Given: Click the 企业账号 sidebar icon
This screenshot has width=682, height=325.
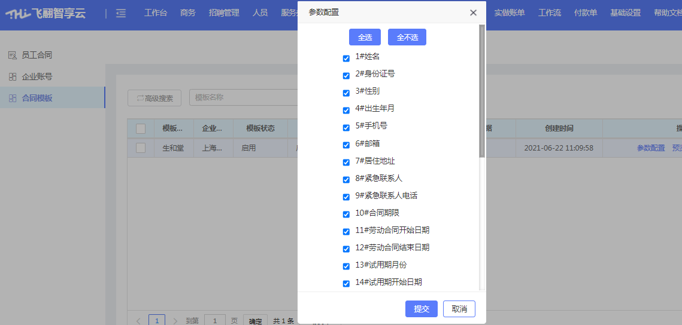Looking at the screenshot, I should (12, 77).
